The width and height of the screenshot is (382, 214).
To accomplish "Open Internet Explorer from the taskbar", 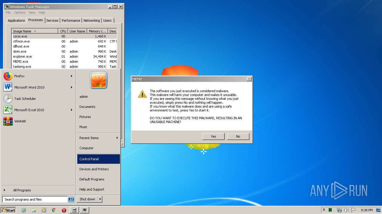I will (24, 210).
